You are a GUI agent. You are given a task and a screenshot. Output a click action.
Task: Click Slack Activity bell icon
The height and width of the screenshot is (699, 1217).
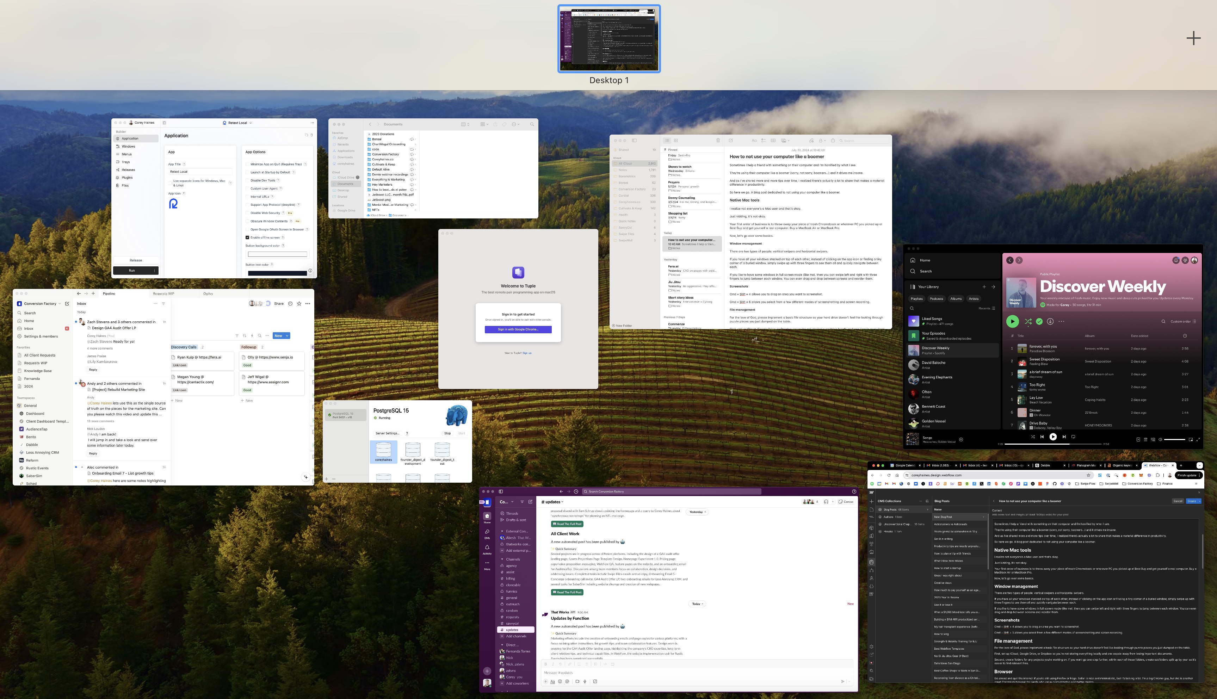pyautogui.click(x=487, y=548)
